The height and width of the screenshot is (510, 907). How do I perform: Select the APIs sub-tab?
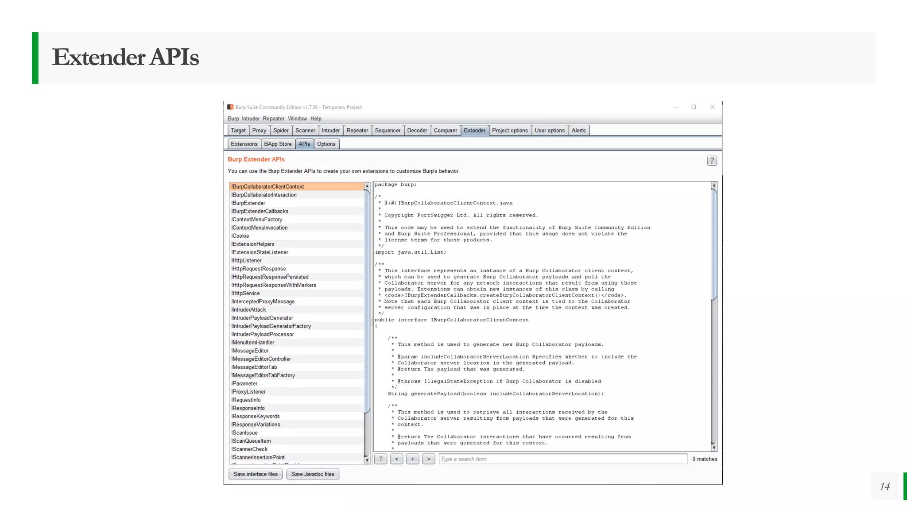click(304, 144)
